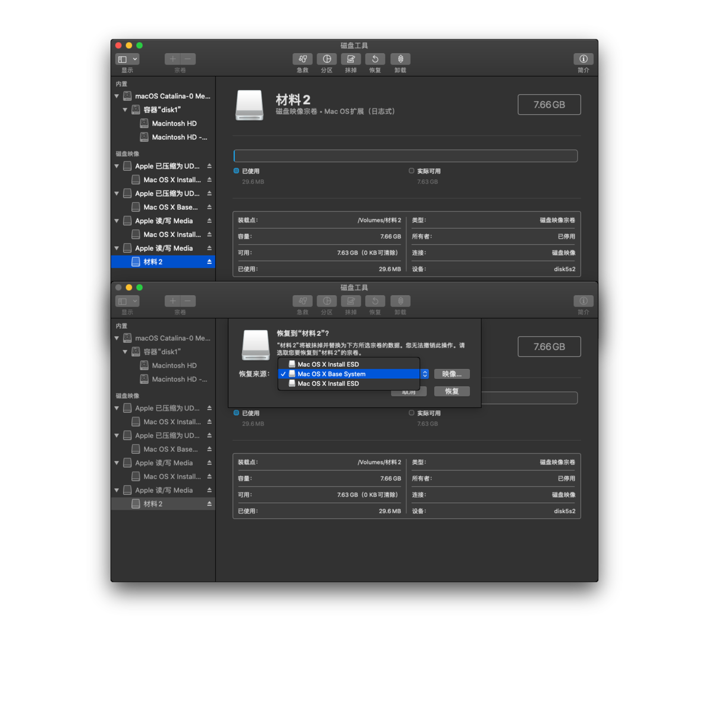The width and height of the screenshot is (709, 709).
Task: Click "恢复到“材料 2”?" dialog heading
Action: click(303, 333)
